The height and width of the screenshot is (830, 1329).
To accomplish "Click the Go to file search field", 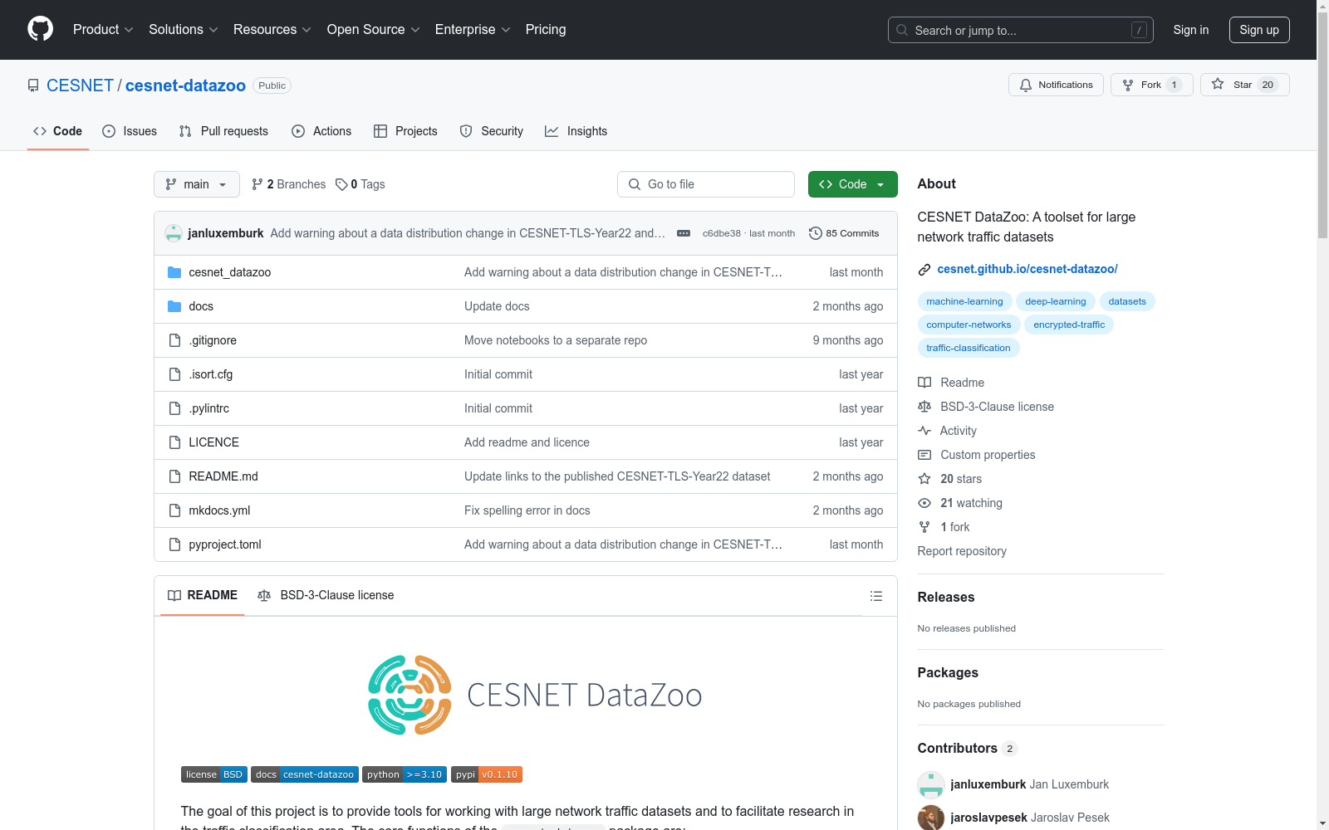I will tap(705, 183).
